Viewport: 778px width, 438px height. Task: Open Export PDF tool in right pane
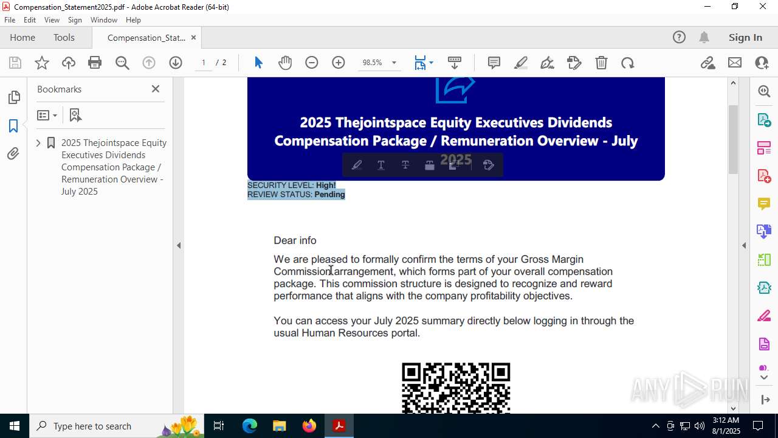pyautogui.click(x=764, y=119)
